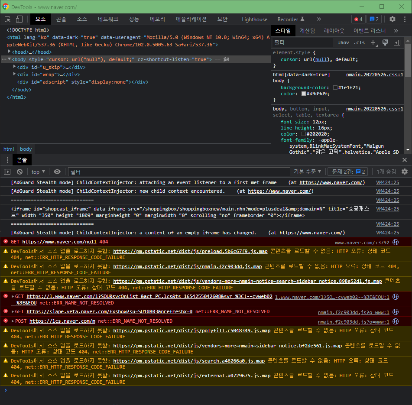Viewport: 412px width, 405px height.
Task: Toggle the computed styles sidebar pane icon
Action: 397,42
